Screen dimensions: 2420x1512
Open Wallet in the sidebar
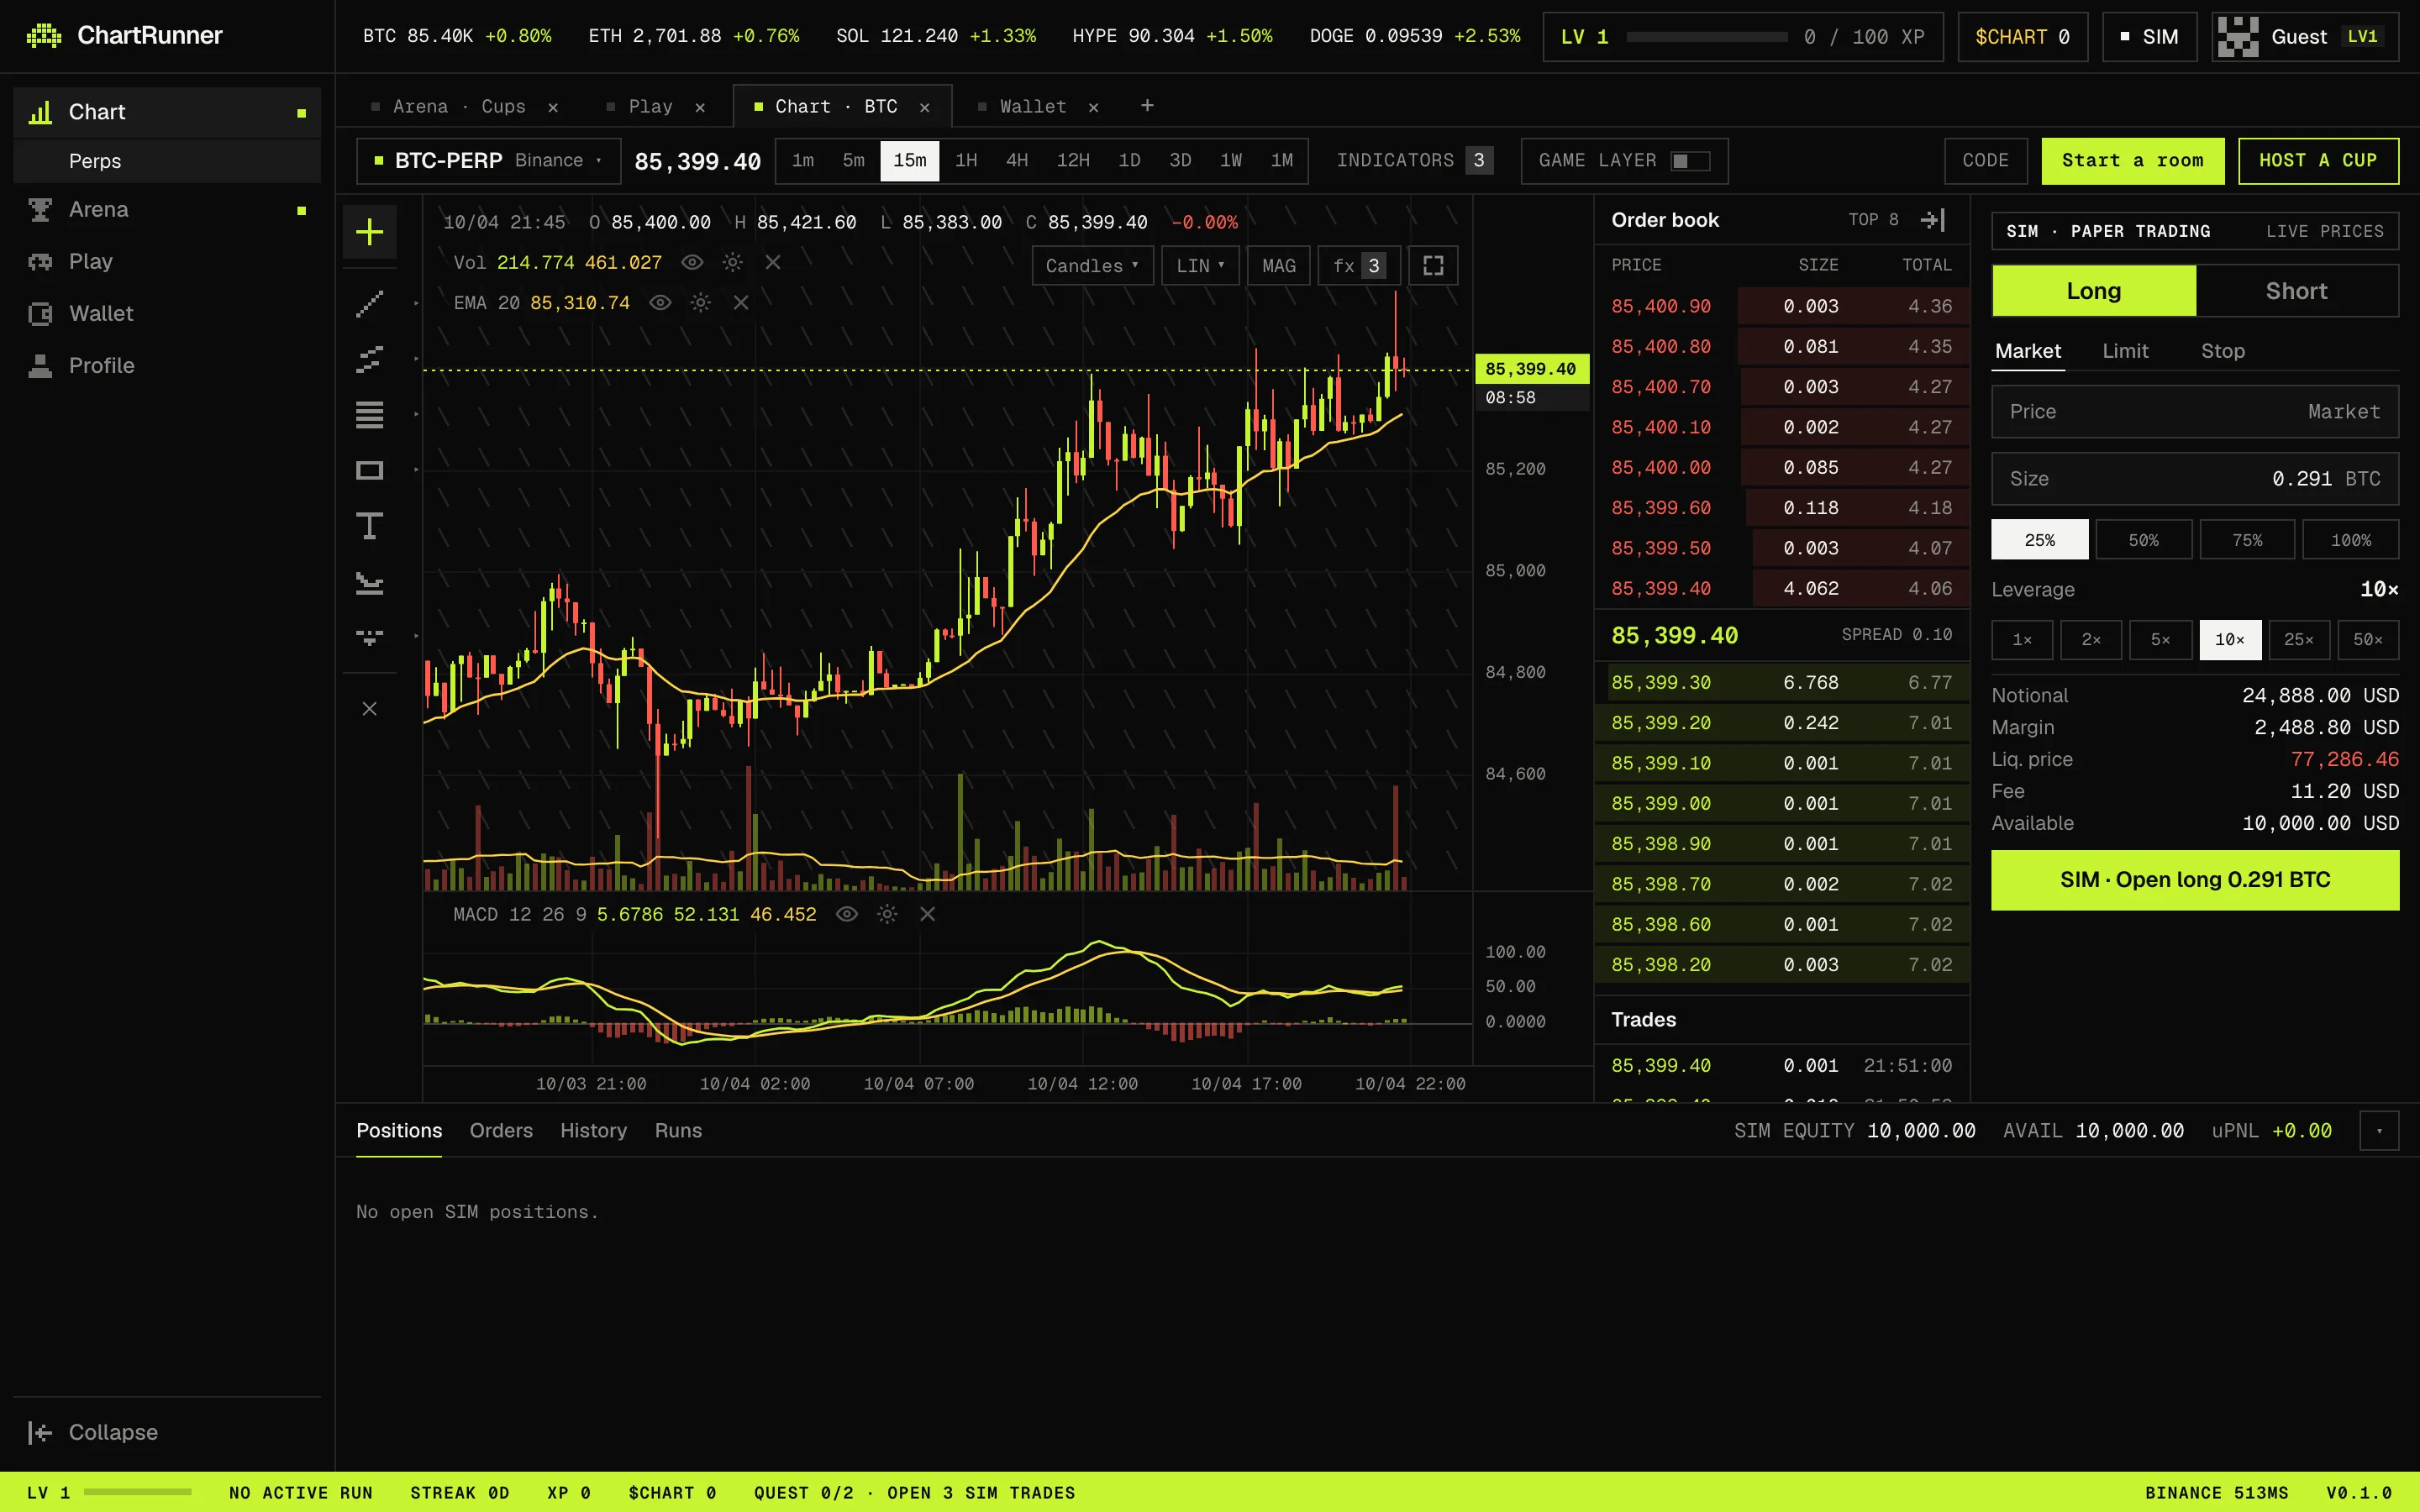[167, 314]
